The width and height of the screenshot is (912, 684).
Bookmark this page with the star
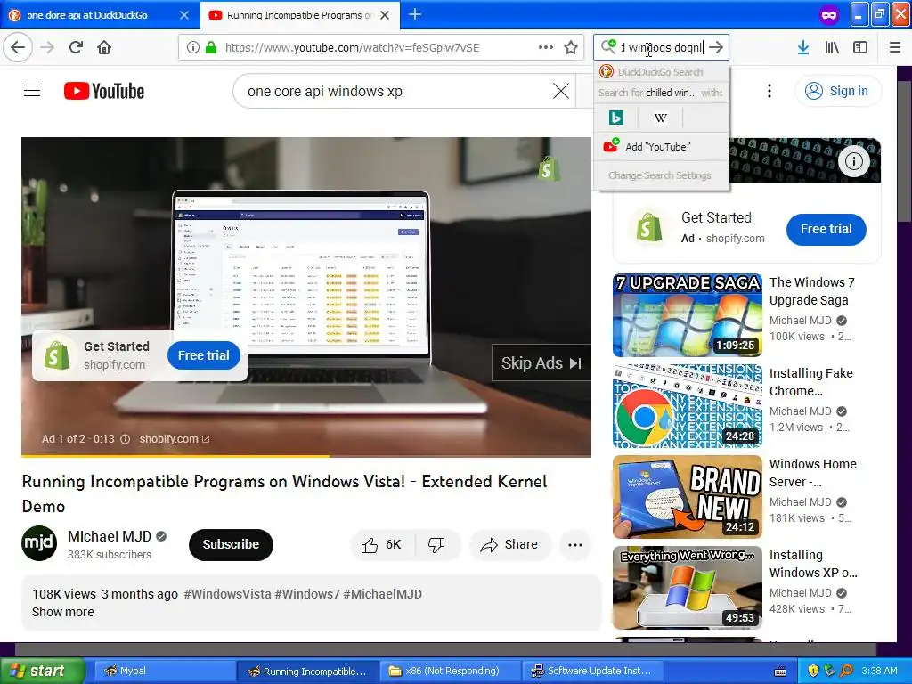click(571, 47)
